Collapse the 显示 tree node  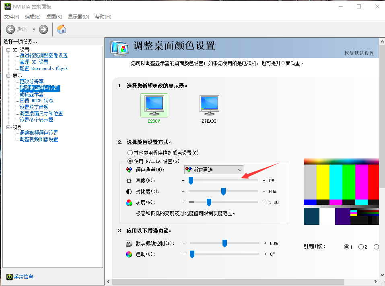(x=8, y=76)
